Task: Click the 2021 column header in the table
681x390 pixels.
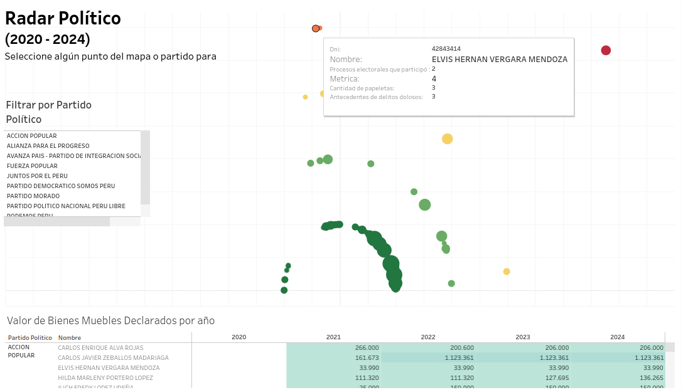Action: (x=333, y=337)
